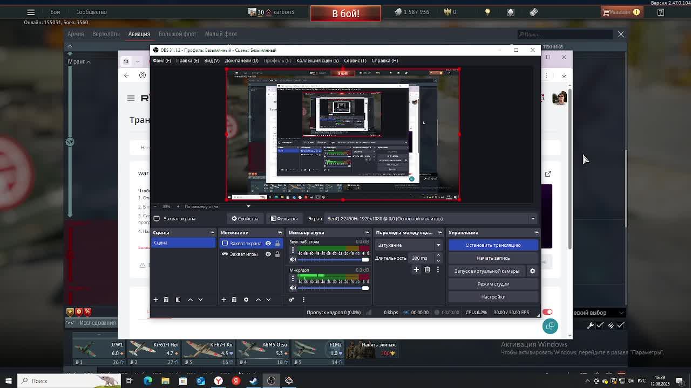Screen dimensions: 691x388
Task: Add a new scene with the plus icon
Action: 155,300
